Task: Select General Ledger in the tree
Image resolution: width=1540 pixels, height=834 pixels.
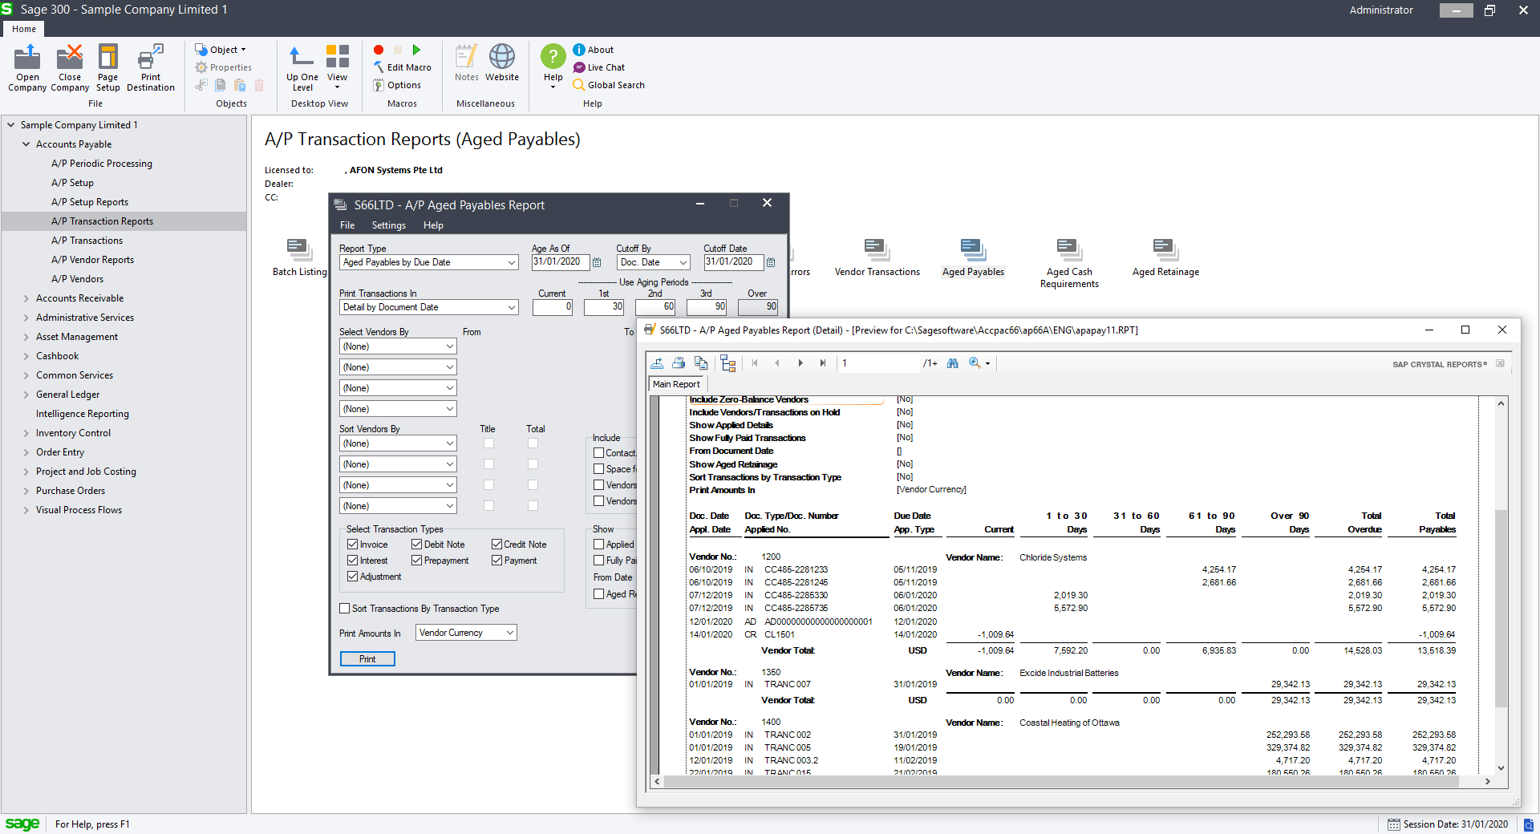Action: (x=67, y=395)
